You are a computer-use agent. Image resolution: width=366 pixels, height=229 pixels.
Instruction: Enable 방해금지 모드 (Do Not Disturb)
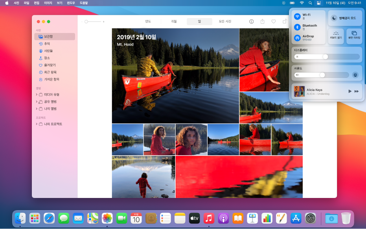coord(345,18)
